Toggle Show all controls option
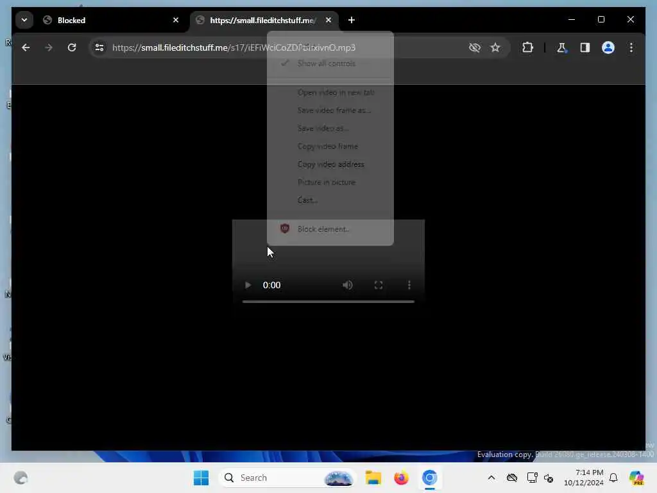This screenshot has width=657, height=493. pos(330,64)
